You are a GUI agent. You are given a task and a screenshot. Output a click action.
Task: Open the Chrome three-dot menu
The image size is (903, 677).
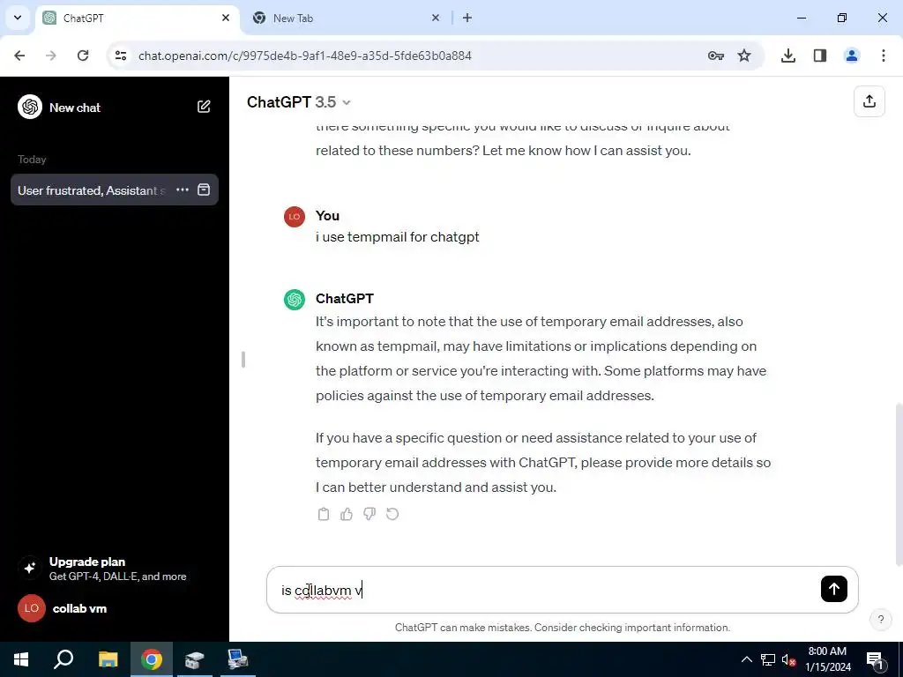(x=883, y=56)
